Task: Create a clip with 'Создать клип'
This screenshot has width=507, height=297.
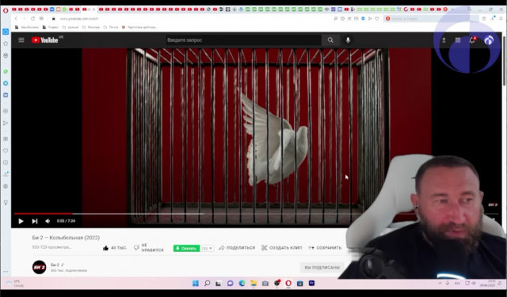Action: pos(282,248)
